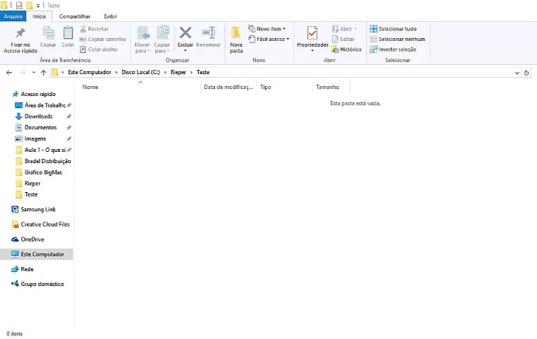The height and width of the screenshot is (339, 537).
Task: Open the Arquivo menu
Action: pos(13,16)
